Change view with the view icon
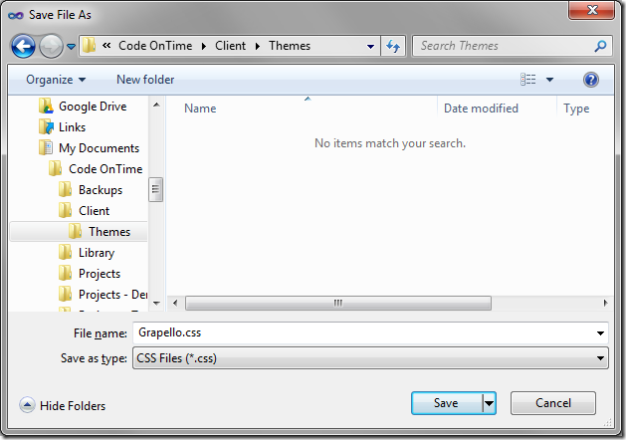The width and height of the screenshot is (626, 440). (528, 80)
